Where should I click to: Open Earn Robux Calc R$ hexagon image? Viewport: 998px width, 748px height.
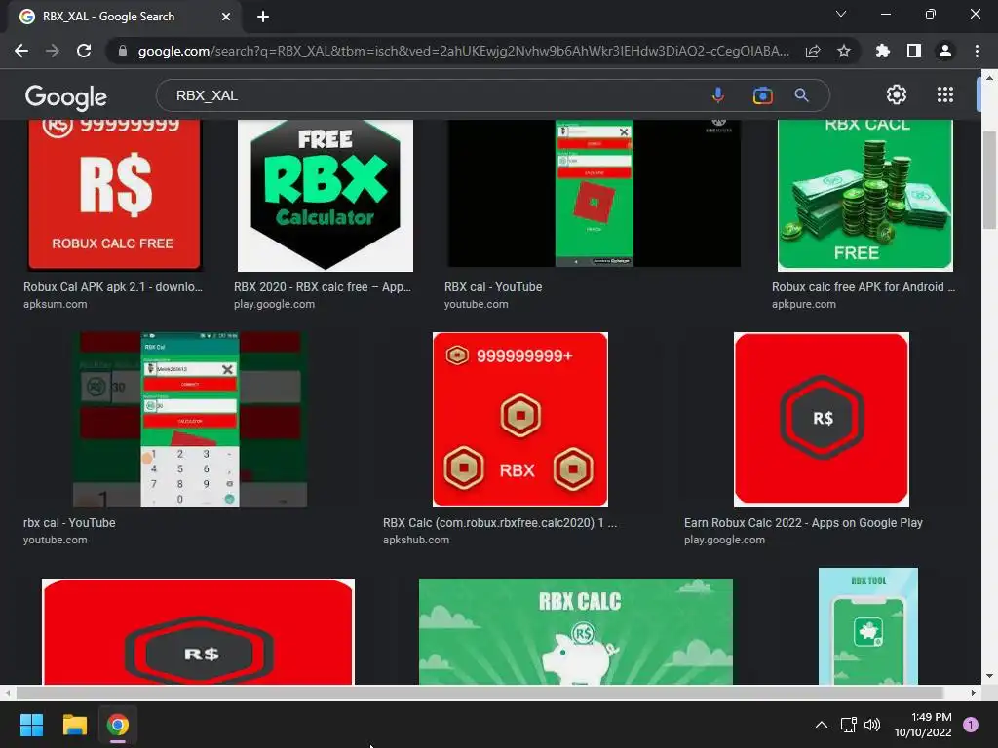pyautogui.click(x=821, y=420)
